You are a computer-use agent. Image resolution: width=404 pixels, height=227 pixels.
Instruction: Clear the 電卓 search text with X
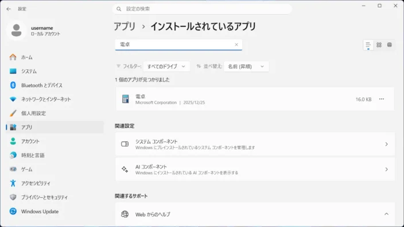(x=236, y=45)
